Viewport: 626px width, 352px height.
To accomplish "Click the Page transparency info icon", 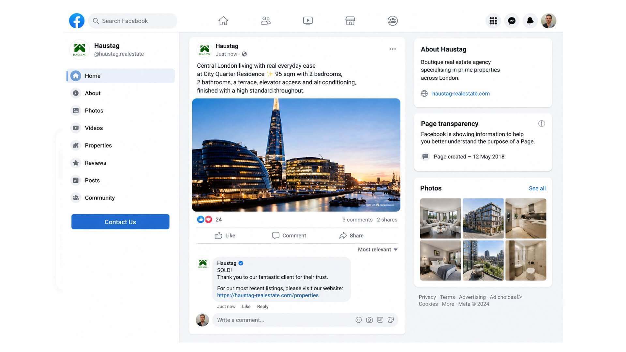I will pos(542,124).
